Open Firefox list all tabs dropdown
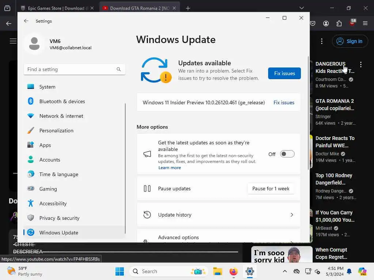The width and height of the screenshot is (374, 280). coord(301,8)
